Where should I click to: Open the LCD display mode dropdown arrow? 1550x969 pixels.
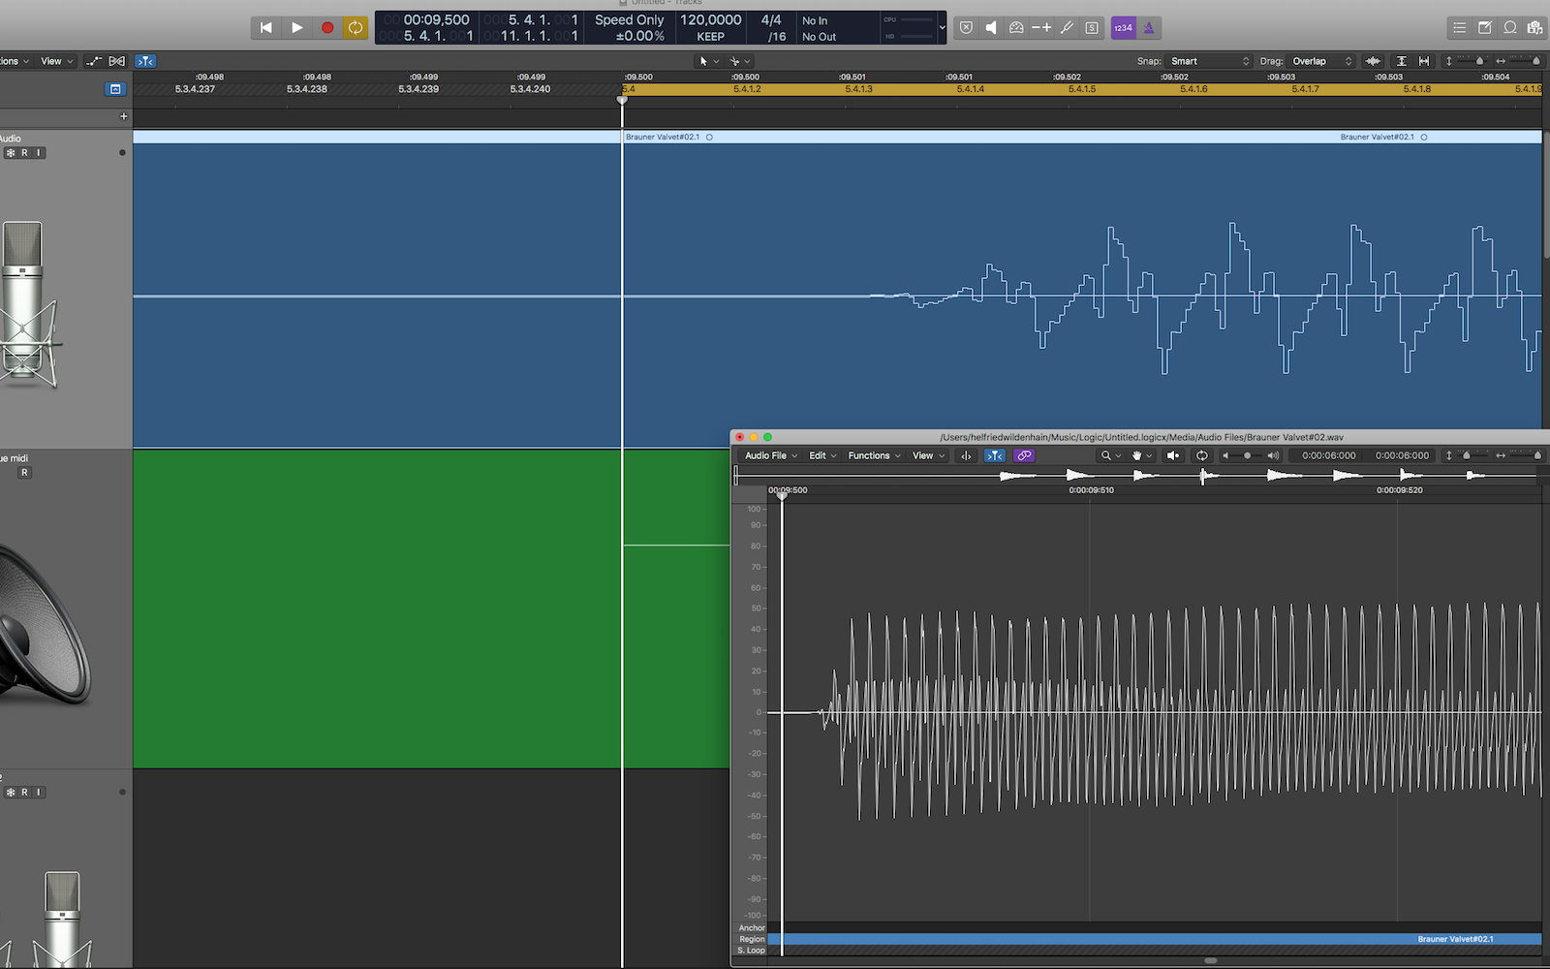click(942, 28)
